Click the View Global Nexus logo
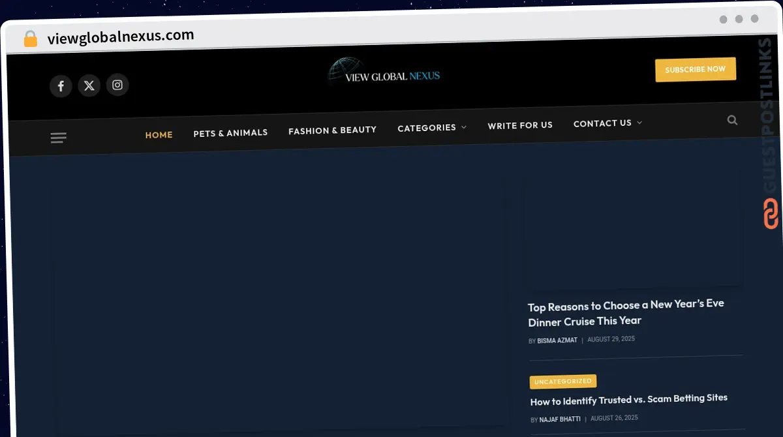 [x=384, y=73]
